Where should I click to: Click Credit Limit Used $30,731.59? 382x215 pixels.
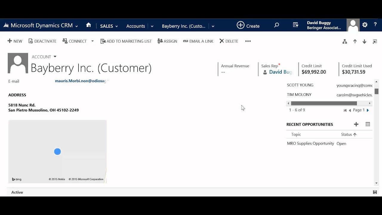click(354, 72)
